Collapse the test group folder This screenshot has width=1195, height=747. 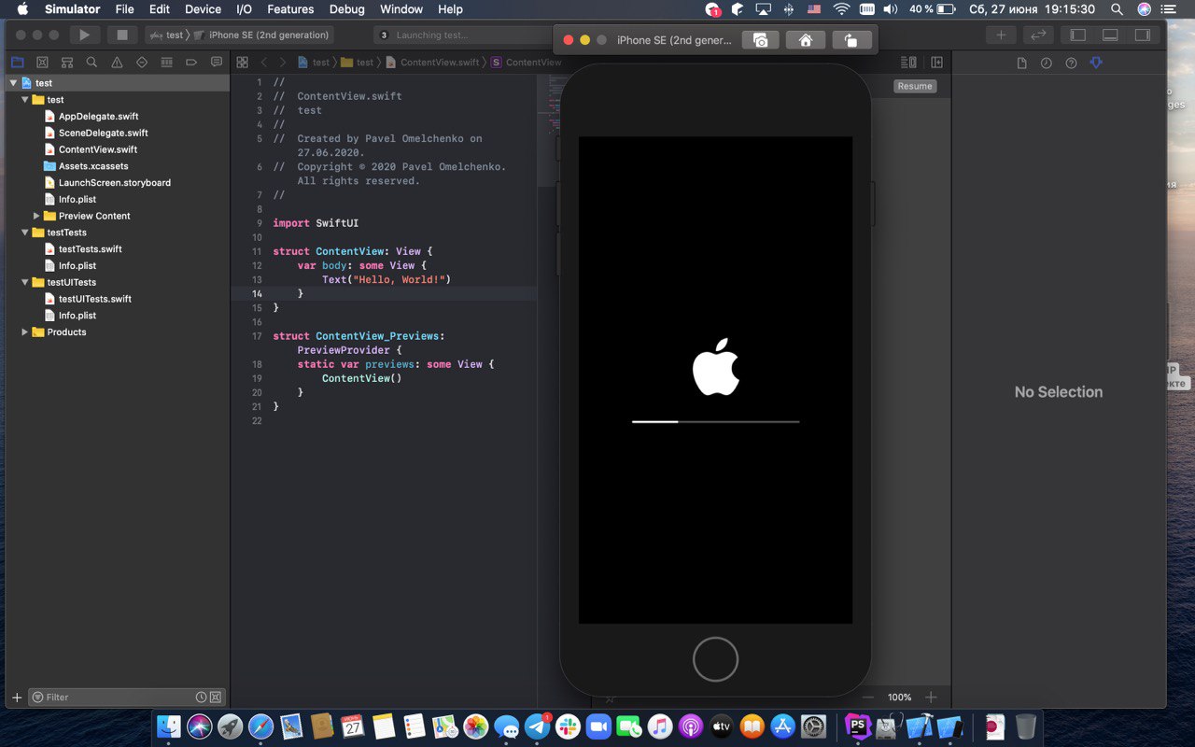point(25,100)
